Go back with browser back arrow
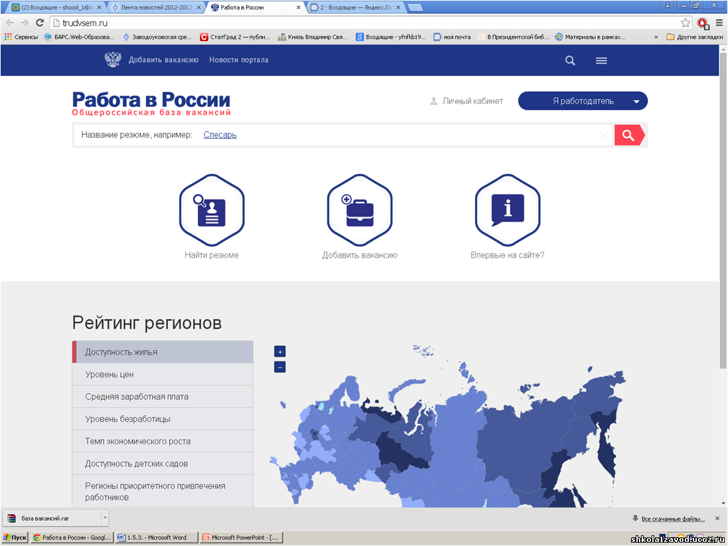The height and width of the screenshot is (546, 728). (x=10, y=23)
